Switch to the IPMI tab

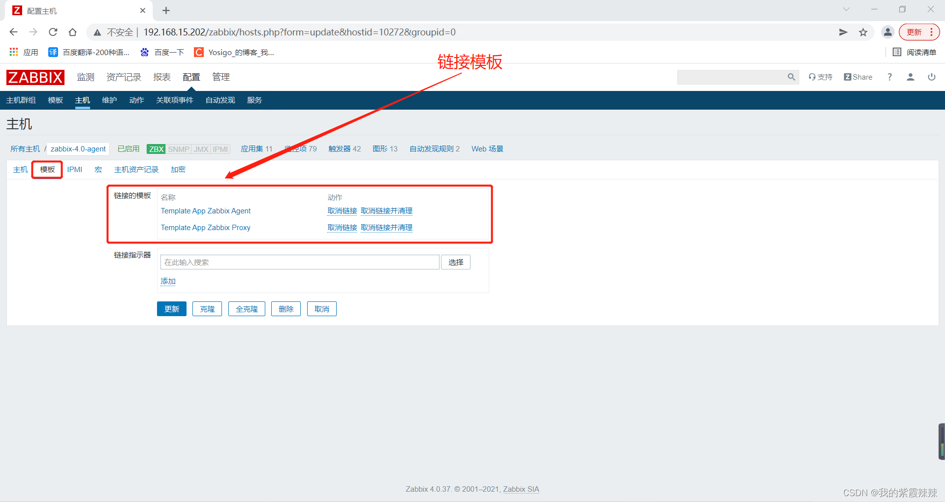click(x=75, y=170)
